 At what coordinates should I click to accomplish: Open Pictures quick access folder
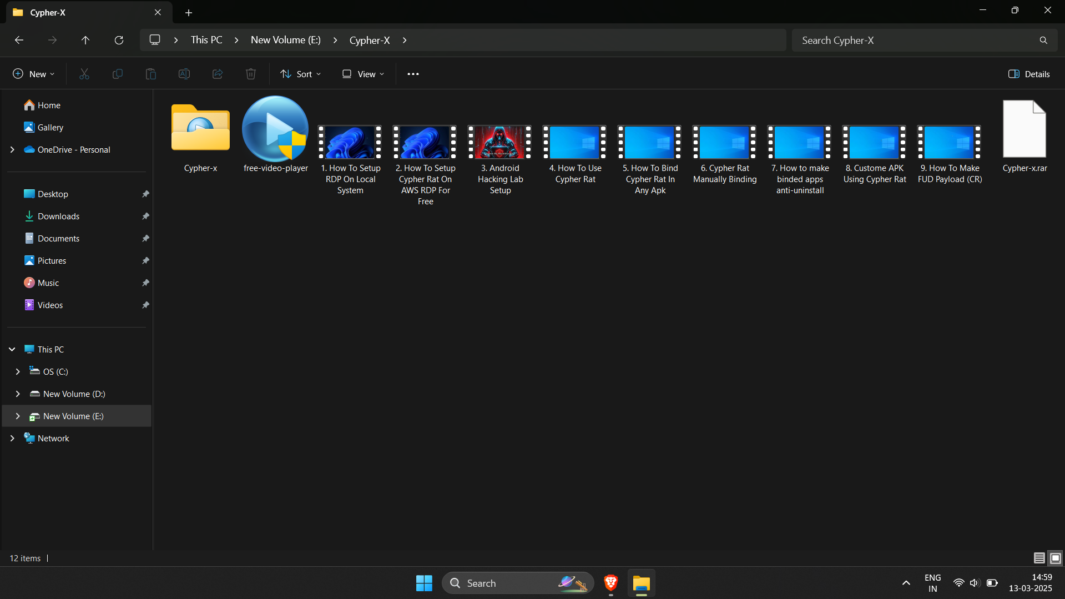coord(77,260)
